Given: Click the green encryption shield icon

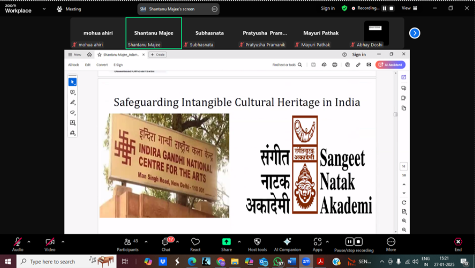Looking at the screenshot, I should coord(344,8).
